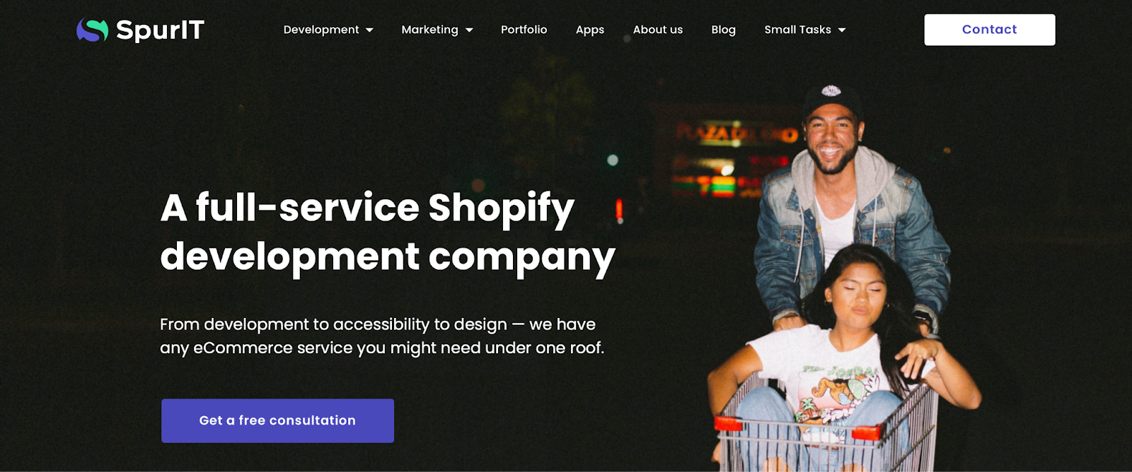Click the SpurIT logo icon
1132x472 pixels.
[x=92, y=30]
